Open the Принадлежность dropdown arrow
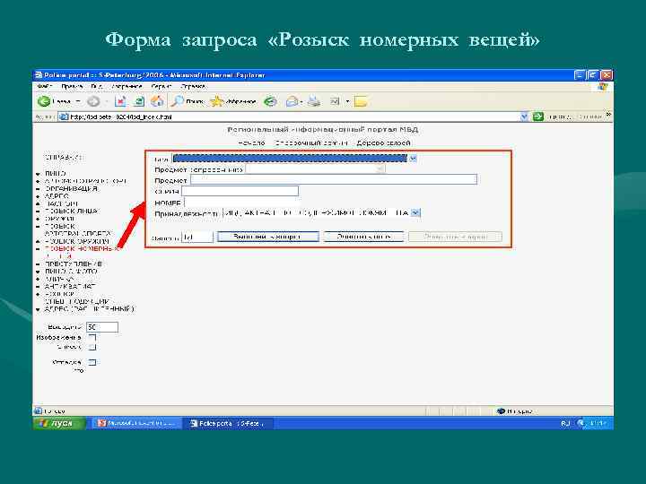 click(415, 212)
